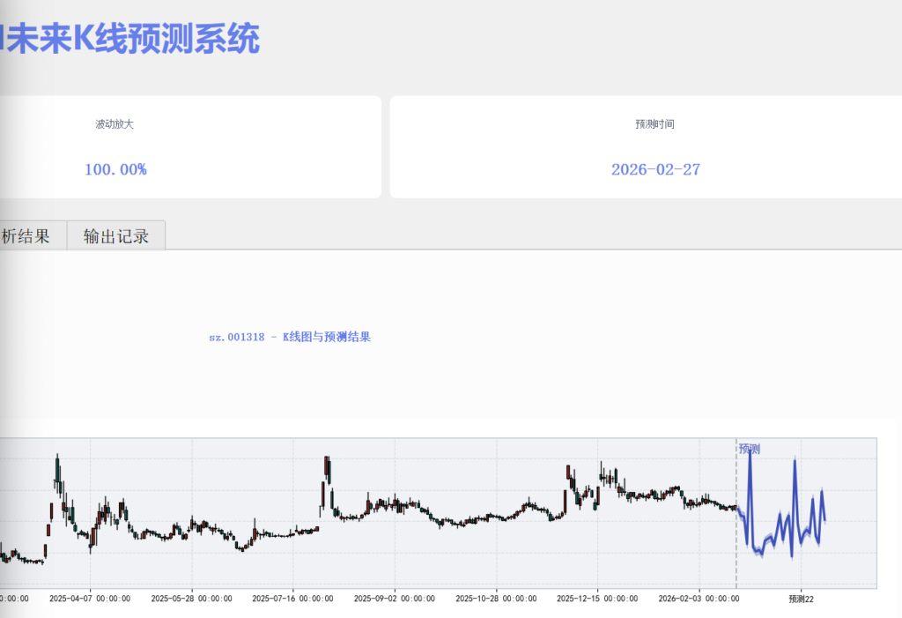The width and height of the screenshot is (902, 618).
Task: Click the 2025-04-07 date axis label
Action: [x=90, y=598]
